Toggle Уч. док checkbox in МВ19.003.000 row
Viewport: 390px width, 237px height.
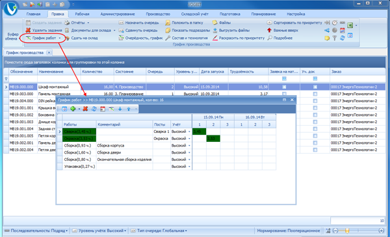click(315, 94)
